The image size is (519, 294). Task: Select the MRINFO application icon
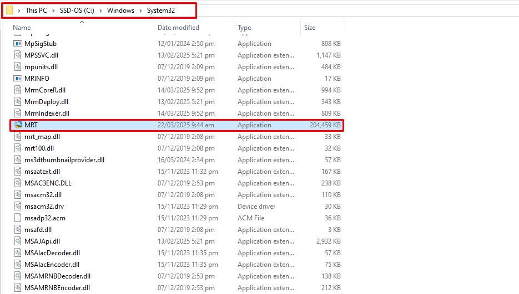(18, 78)
